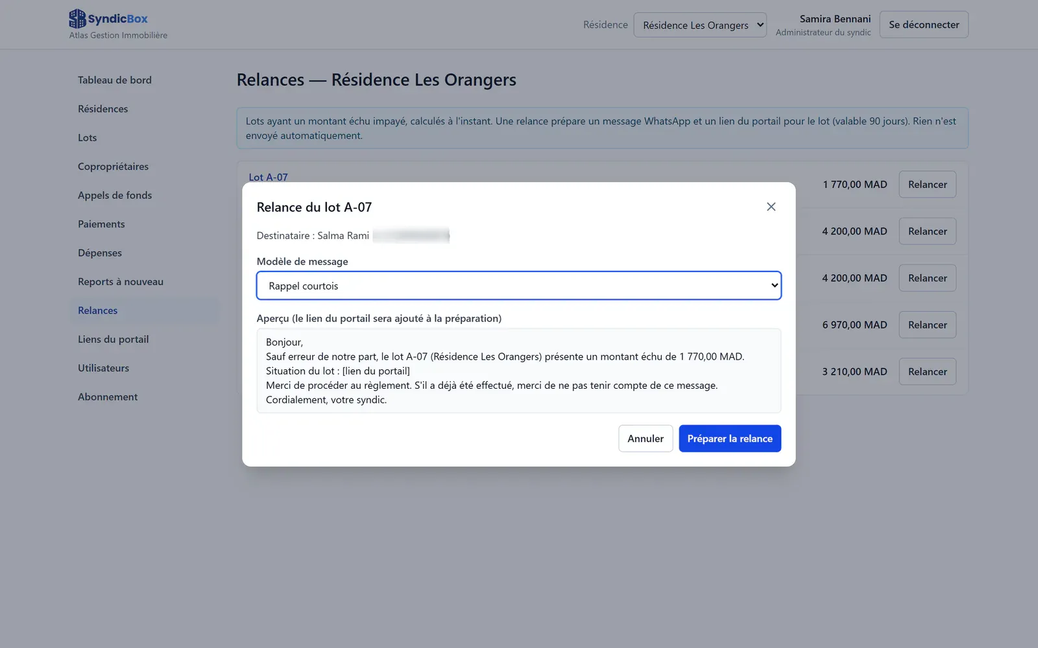Click the 6 970,00 MAD amount
Image resolution: width=1038 pixels, height=648 pixels.
pyautogui.click(x=854, y=325)
